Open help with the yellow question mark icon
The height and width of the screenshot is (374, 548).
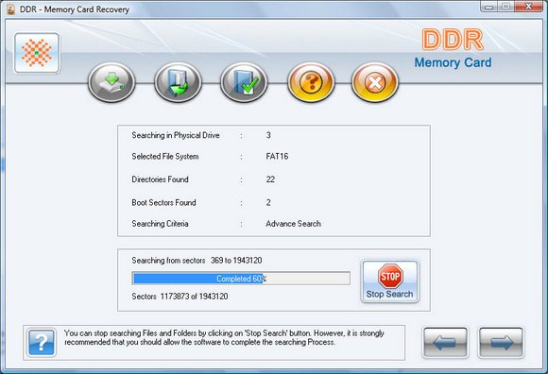point(311,82)
